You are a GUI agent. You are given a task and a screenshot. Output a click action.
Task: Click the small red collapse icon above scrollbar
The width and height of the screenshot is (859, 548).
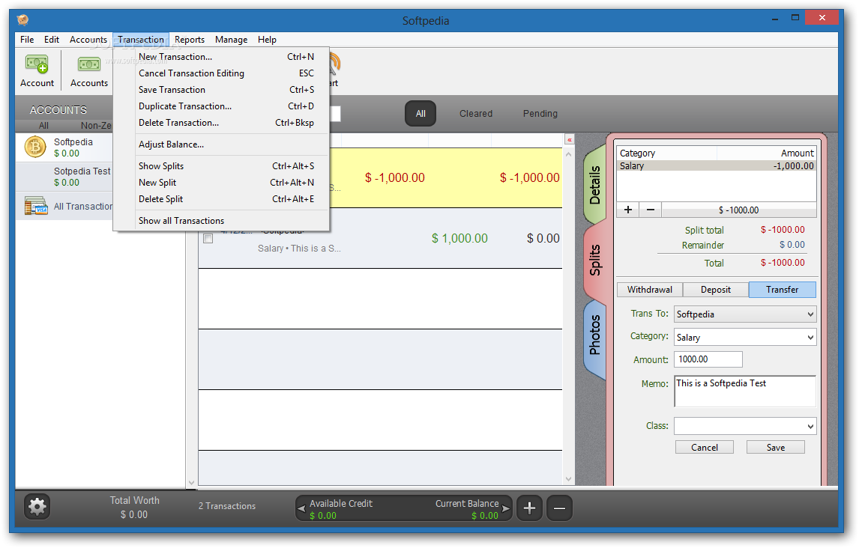pyautogui.click(x=569, y=140)
